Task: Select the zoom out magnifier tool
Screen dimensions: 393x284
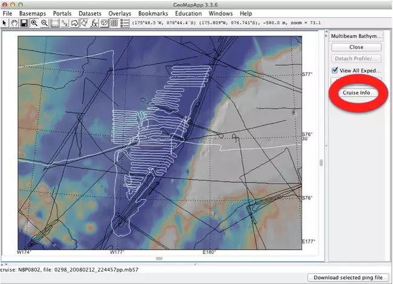Action: (44, 22)
